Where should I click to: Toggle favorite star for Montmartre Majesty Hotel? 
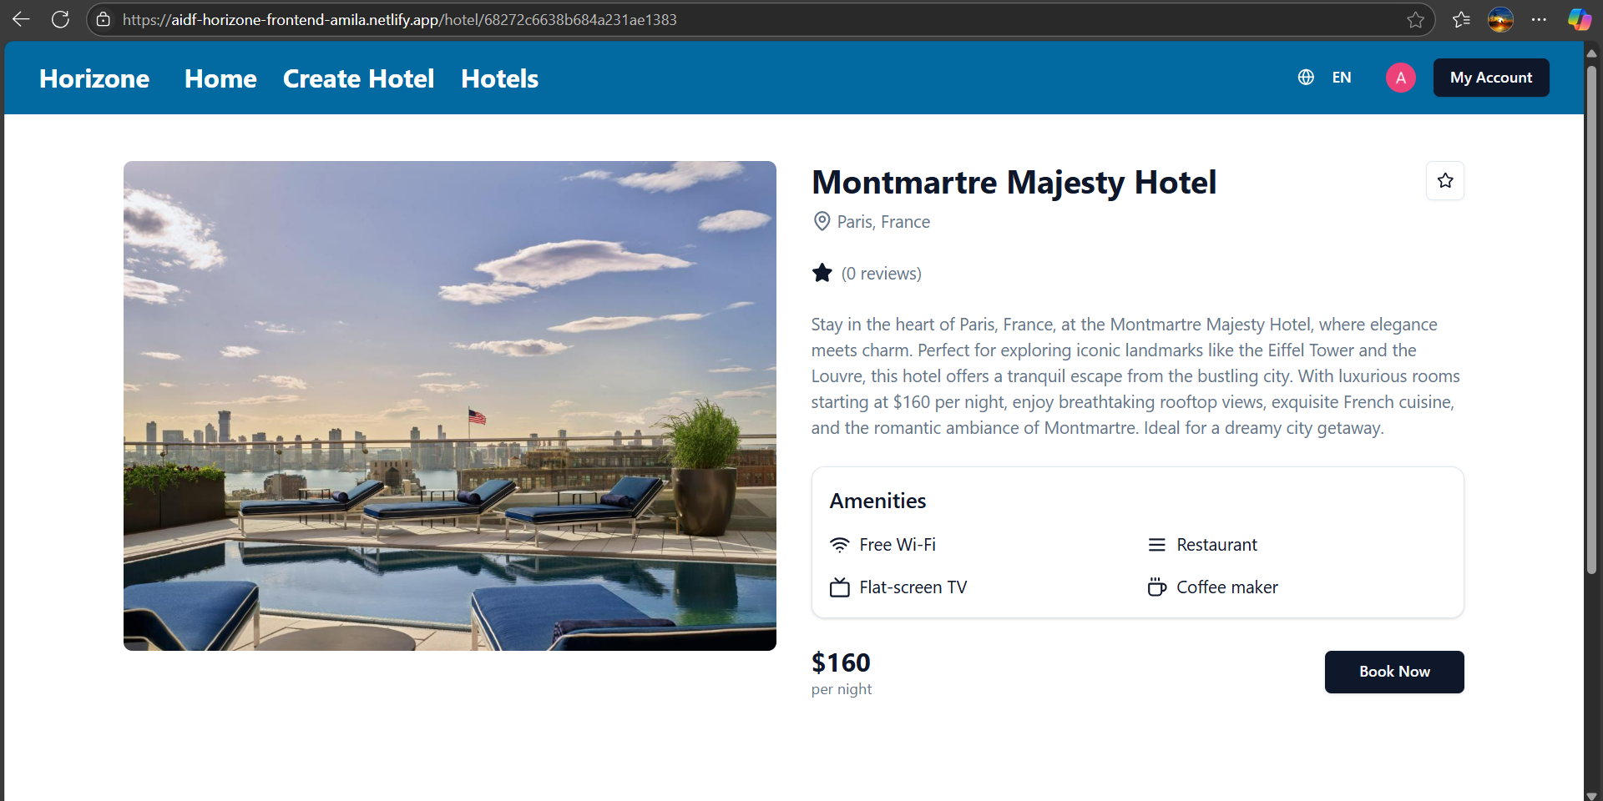point(1445,180)
